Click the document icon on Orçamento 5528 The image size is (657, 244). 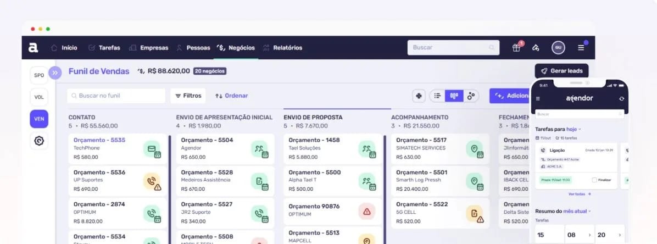click(x=259, y=181)
